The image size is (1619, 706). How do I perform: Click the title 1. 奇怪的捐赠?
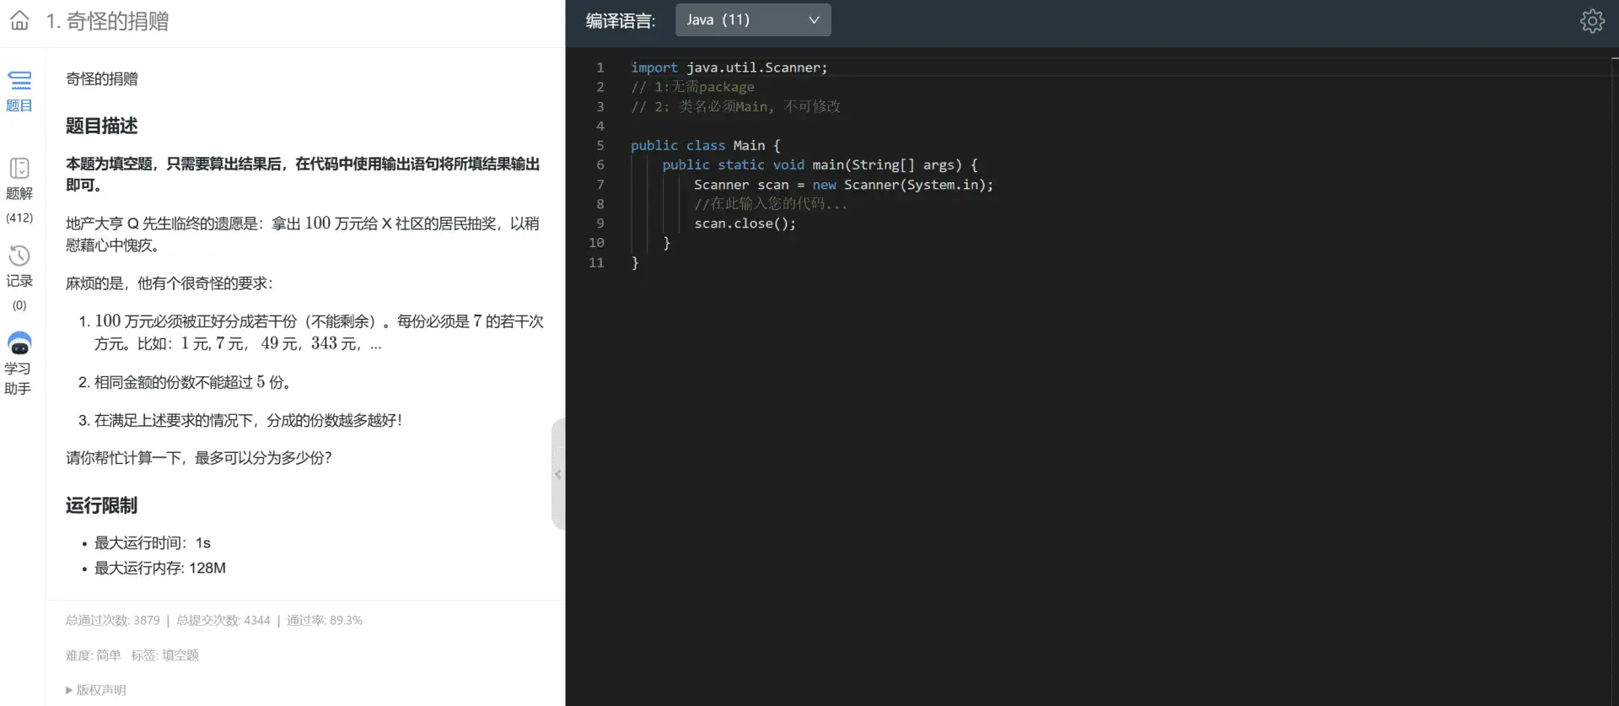[107, 21]
